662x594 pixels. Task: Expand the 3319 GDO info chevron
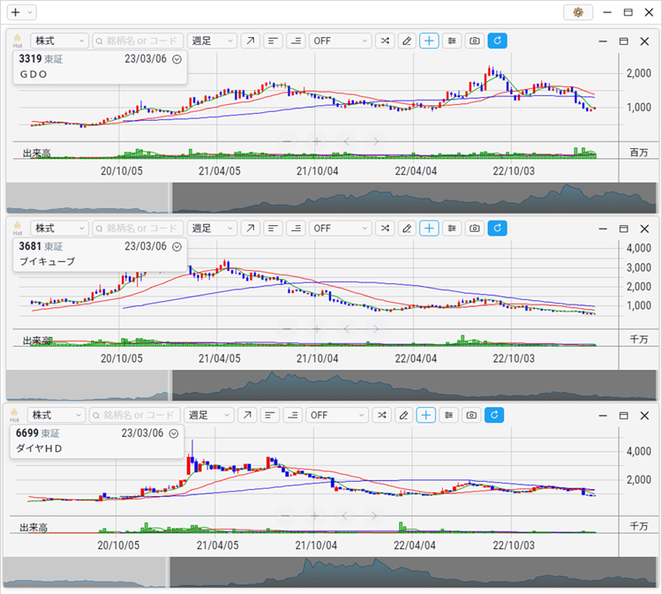coord(177,59)
